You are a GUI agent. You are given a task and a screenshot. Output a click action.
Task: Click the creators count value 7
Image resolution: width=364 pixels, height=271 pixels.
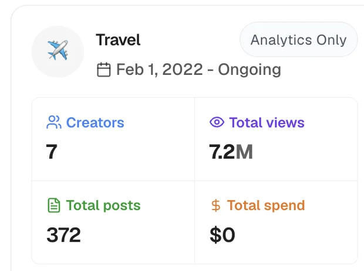(52, 152)
